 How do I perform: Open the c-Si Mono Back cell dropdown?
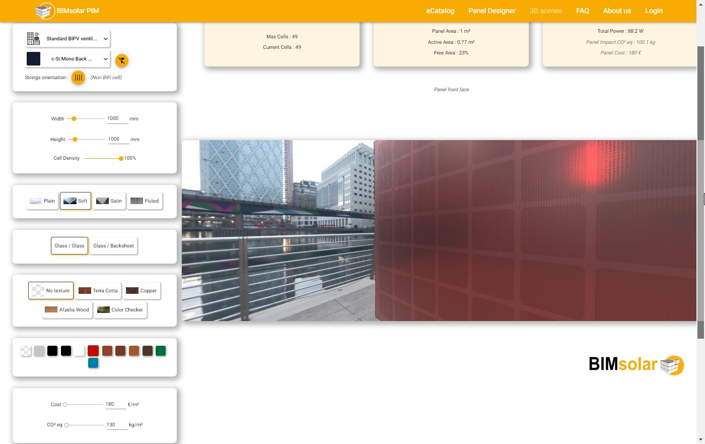(x=105, y=58)
